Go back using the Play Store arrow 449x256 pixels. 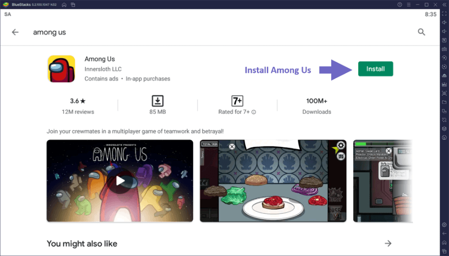[x=15, y=32]
